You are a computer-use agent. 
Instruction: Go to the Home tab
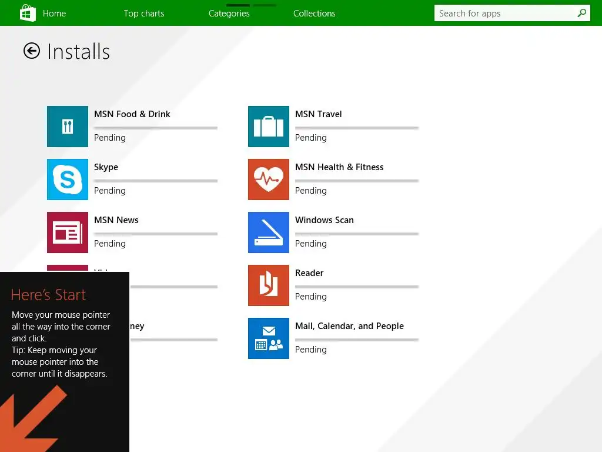[54, 14]
